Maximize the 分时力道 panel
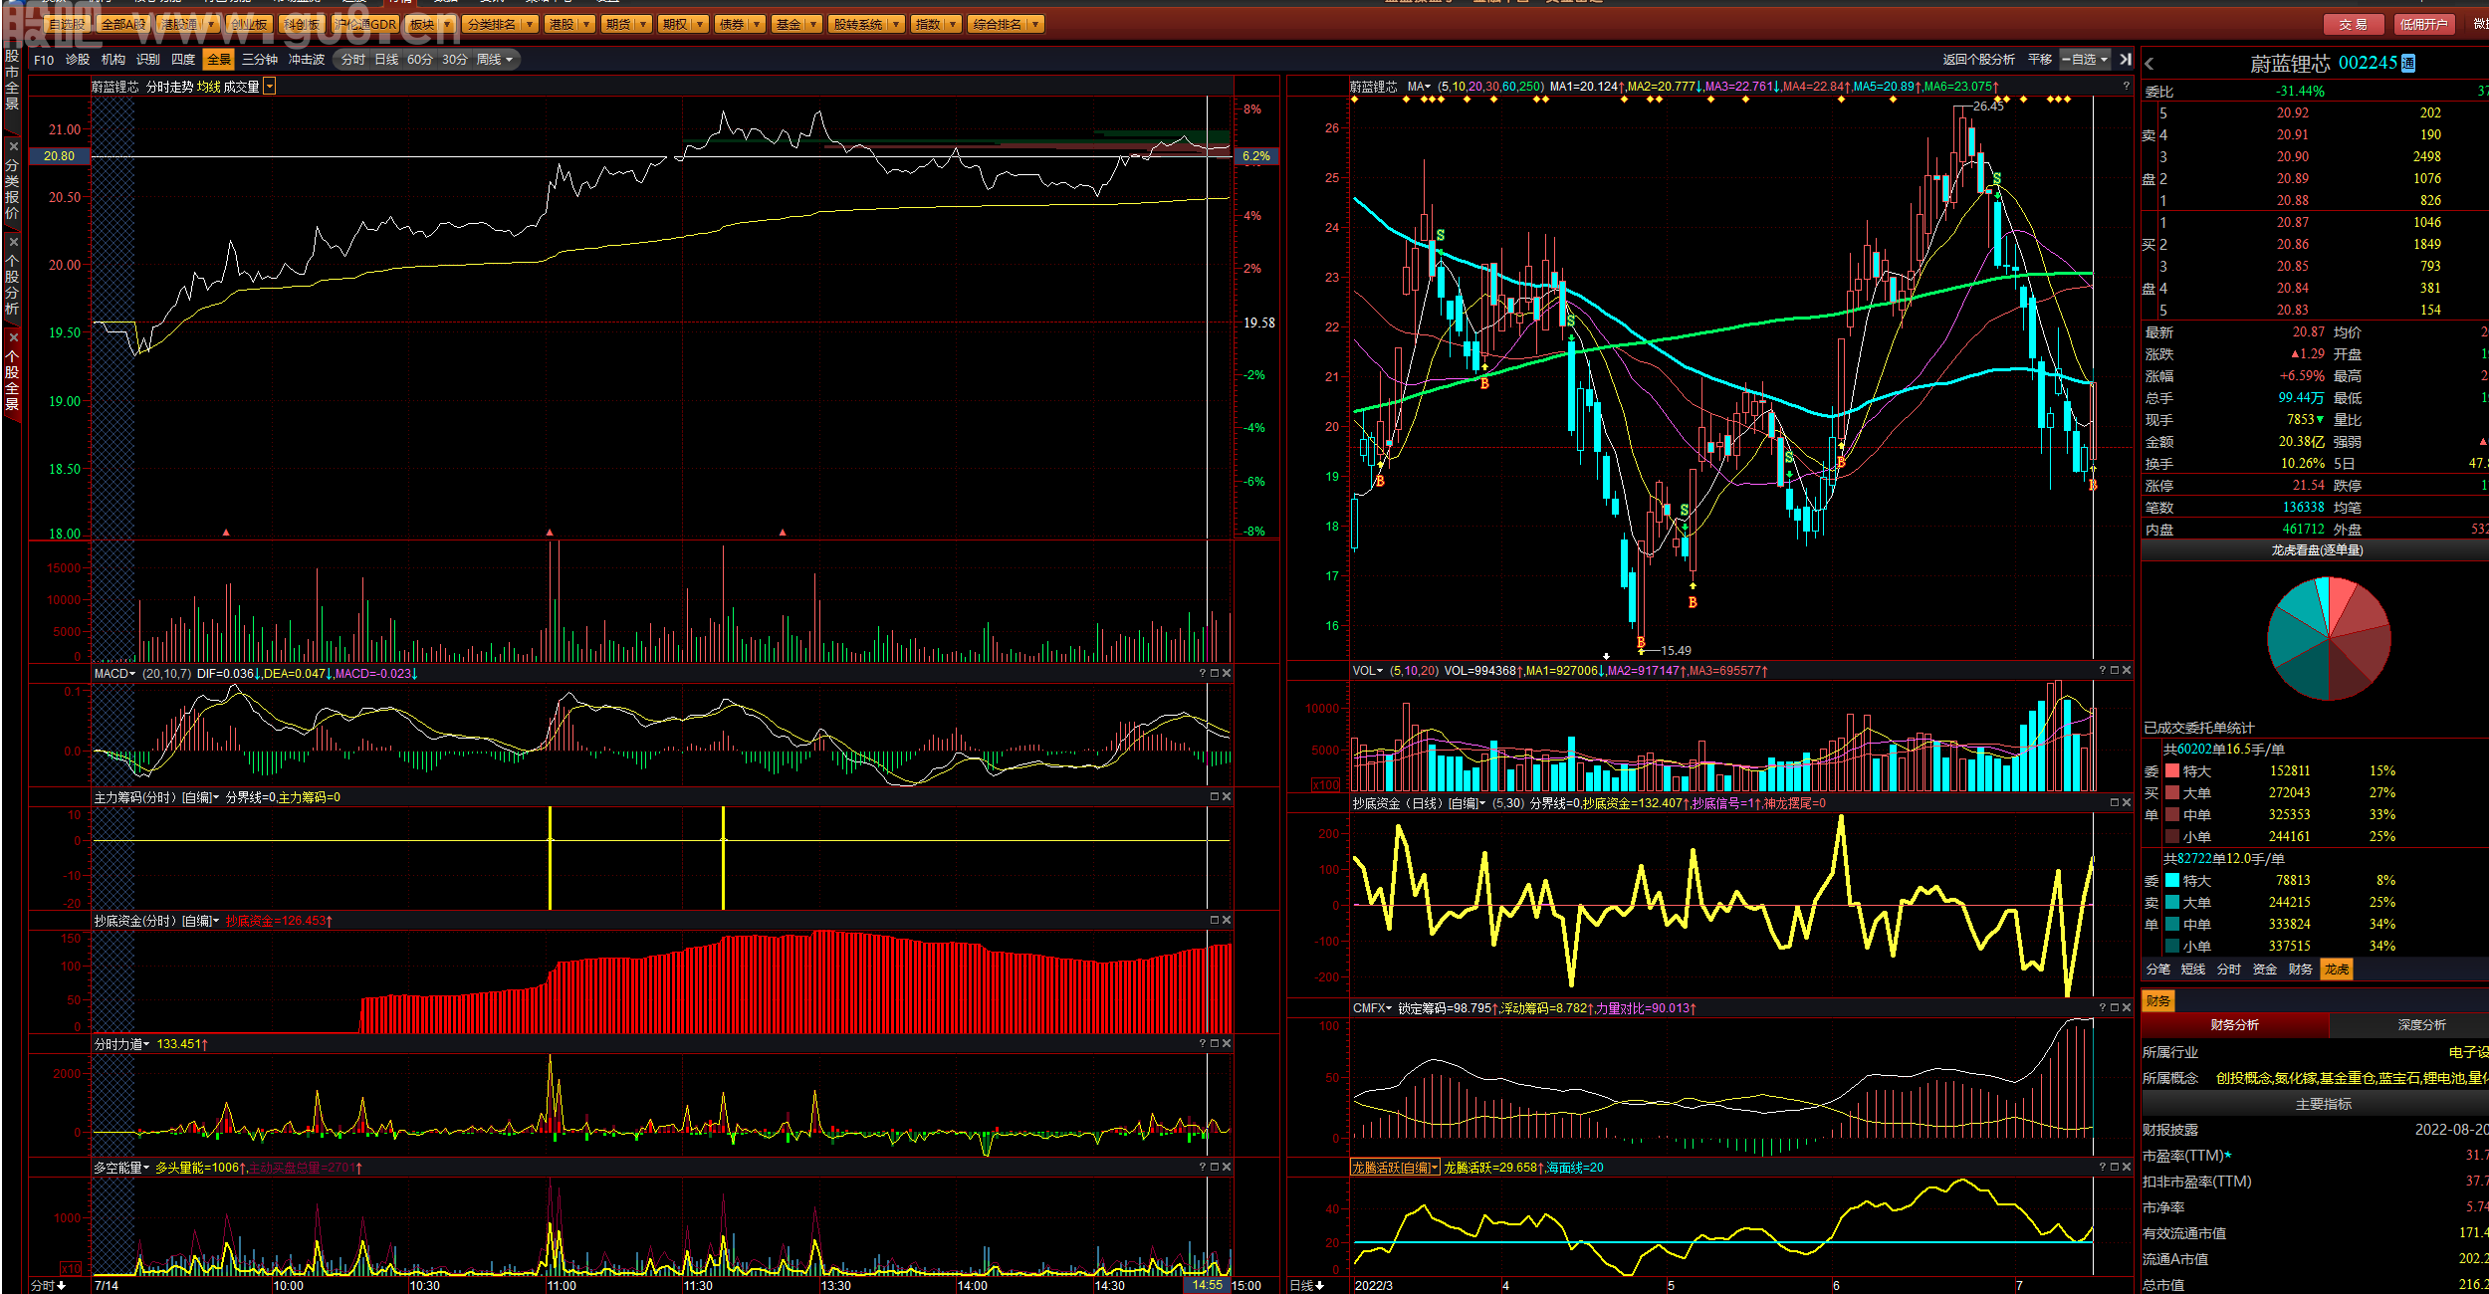The image size is (2489, 1294). tap(1215, 1043)
